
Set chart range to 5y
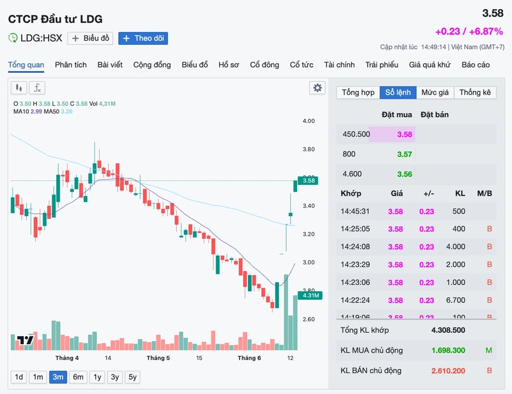tap(133, 377)
